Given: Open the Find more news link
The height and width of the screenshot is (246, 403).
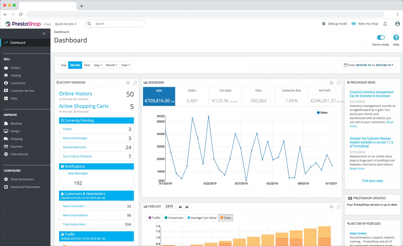Looking at the screenshot, I should point(372,181).
